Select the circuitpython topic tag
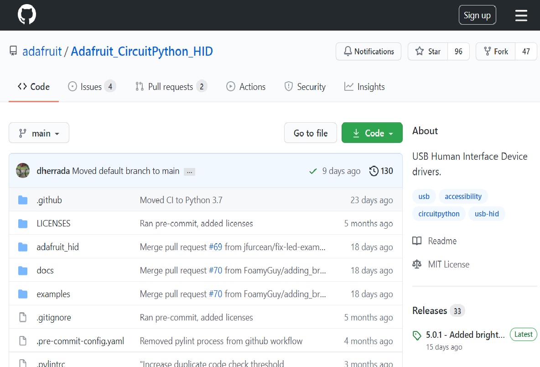The width and height of the screenshot is (540, 367). [439, 214]
